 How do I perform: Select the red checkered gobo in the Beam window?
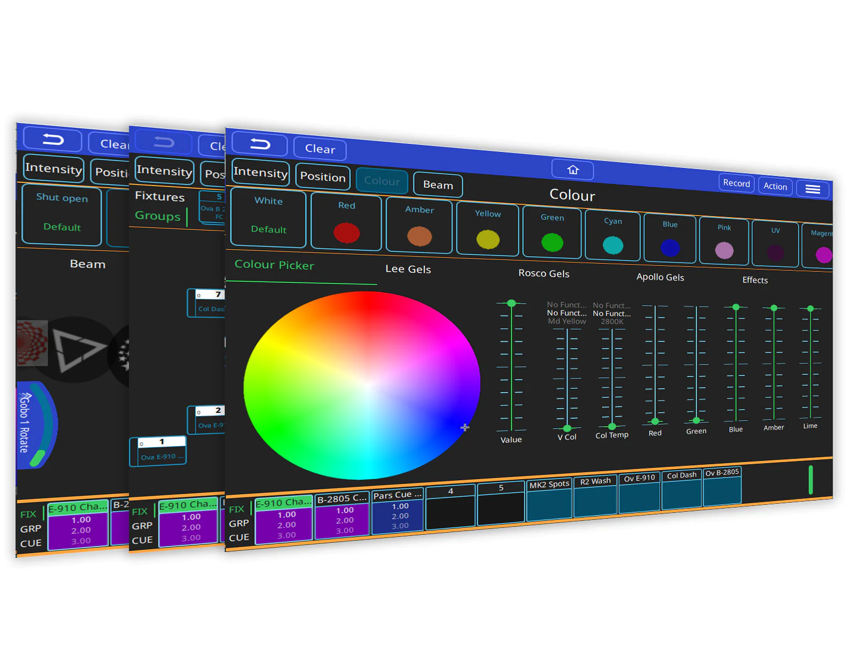32,343
